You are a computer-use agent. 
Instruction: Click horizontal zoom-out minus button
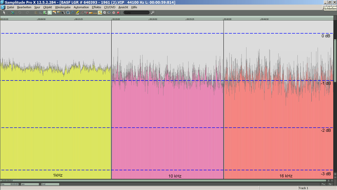331,180
